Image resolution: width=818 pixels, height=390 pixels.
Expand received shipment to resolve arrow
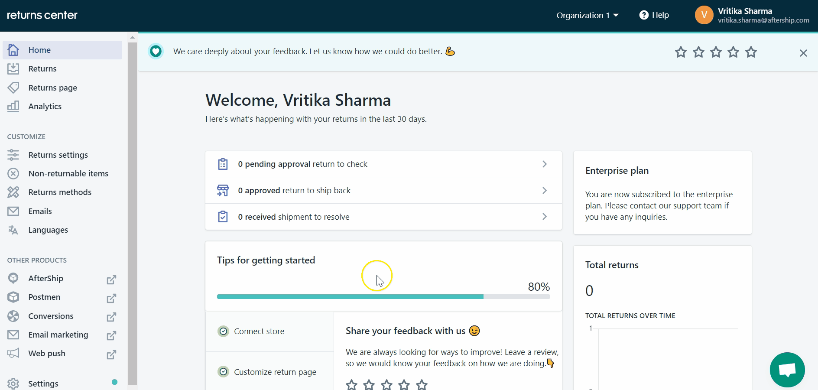pos(545,217)
